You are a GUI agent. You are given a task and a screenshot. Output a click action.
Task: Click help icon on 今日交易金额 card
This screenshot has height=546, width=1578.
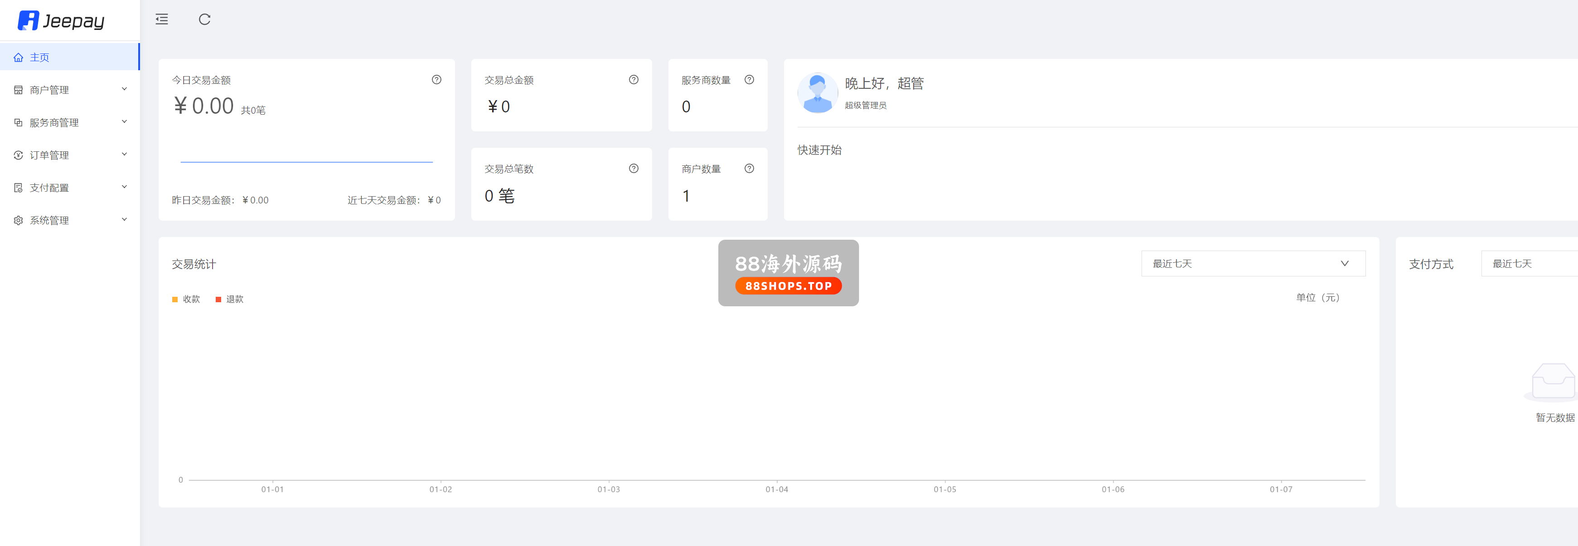point(436,80)
